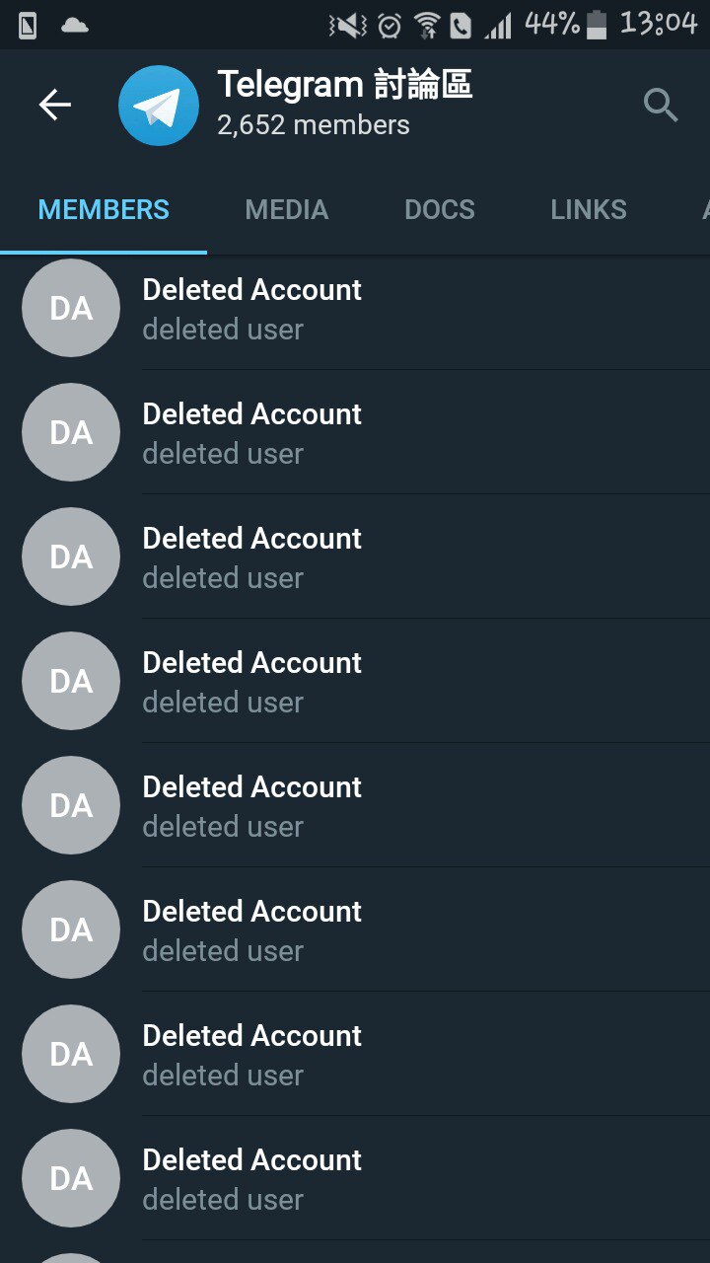
Task: Select the LINKS tab
Action: pos(589,209)
